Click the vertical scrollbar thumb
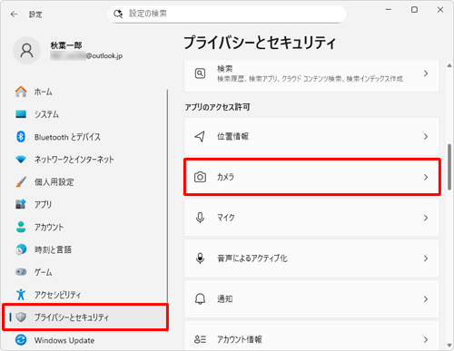Viewport: 454px width, 351px height. point(449,167)
